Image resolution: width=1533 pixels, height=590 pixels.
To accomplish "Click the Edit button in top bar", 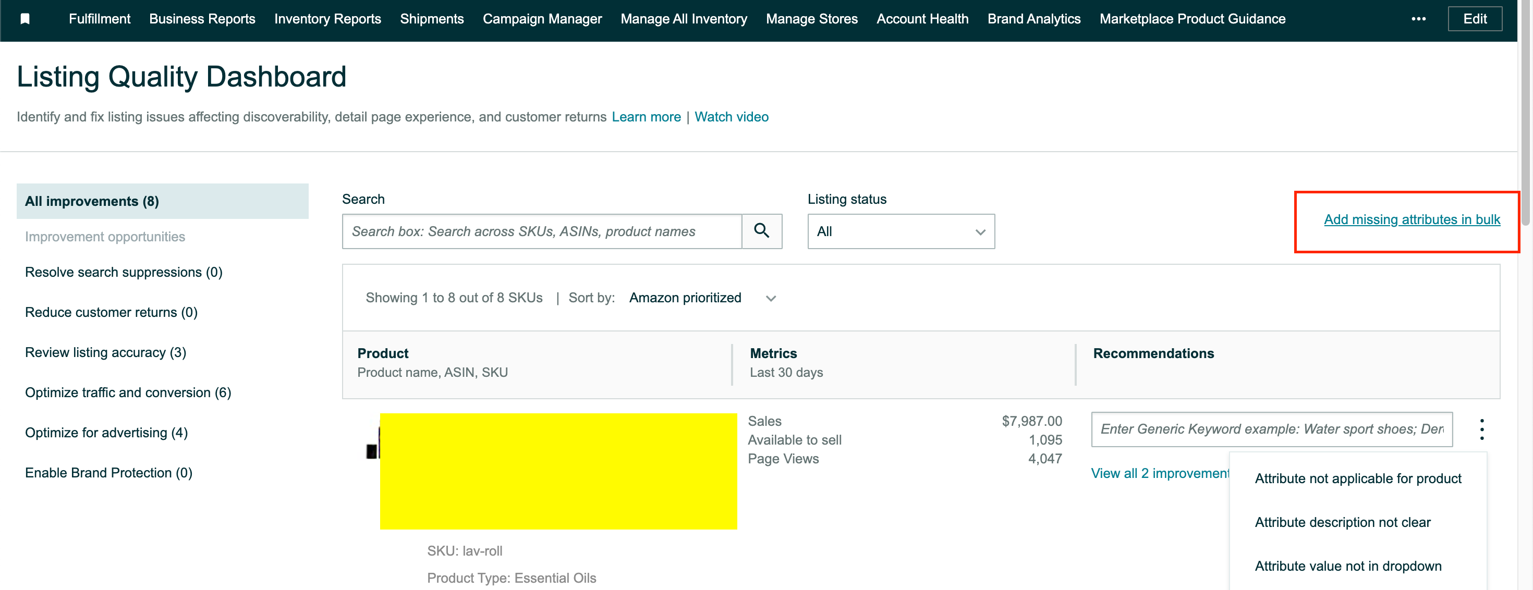I will (x=1474, y=19).
